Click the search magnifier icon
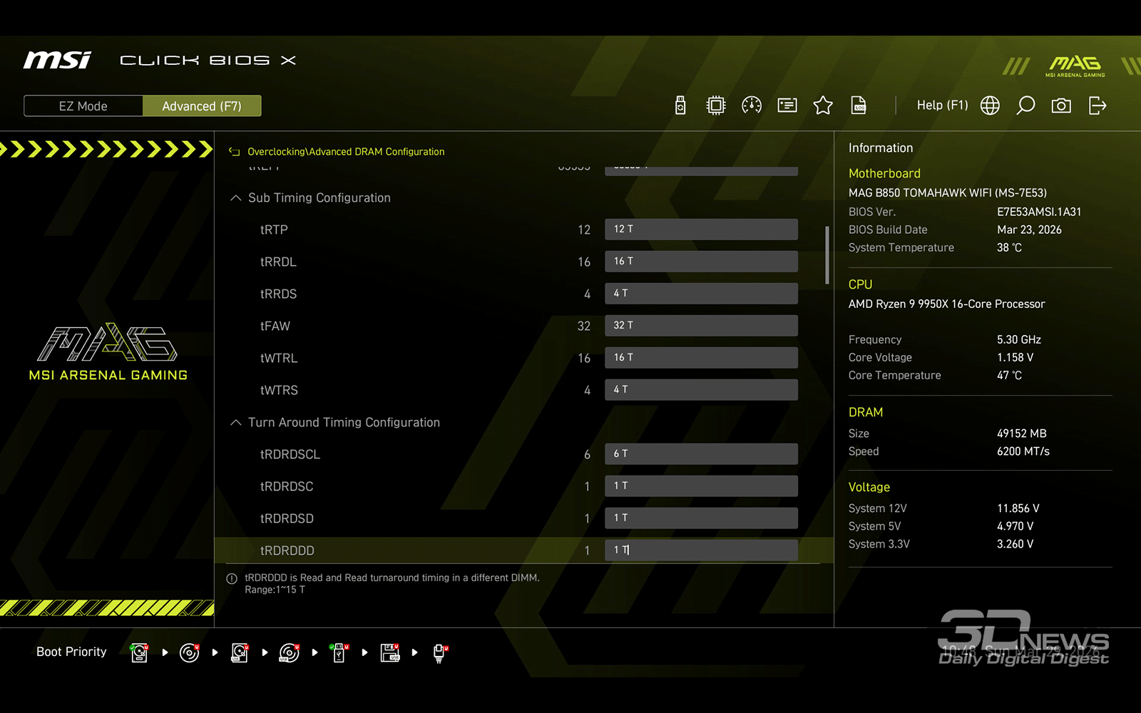 (1025, 106)
